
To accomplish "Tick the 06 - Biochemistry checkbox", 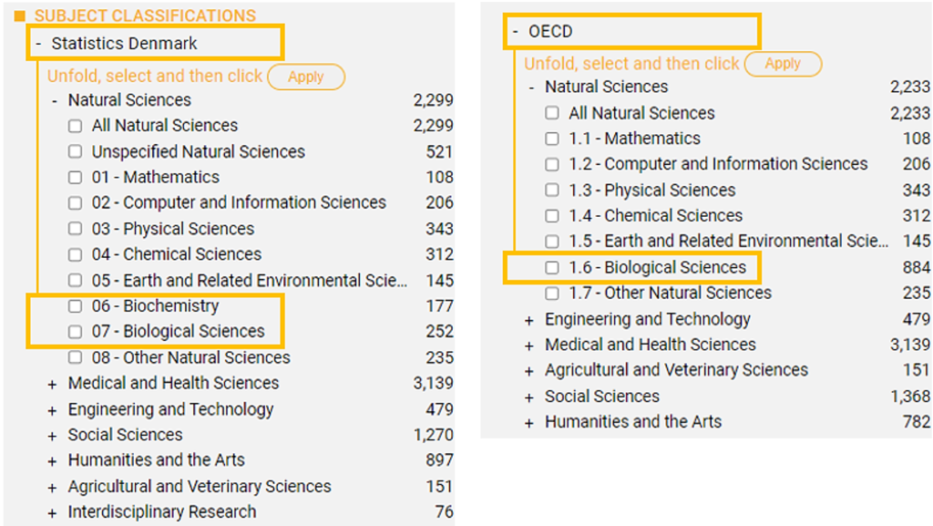I will pos(76,306).
